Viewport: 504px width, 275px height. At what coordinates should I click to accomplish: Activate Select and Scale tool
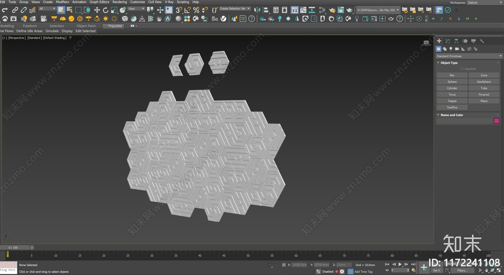coord(114,10)
